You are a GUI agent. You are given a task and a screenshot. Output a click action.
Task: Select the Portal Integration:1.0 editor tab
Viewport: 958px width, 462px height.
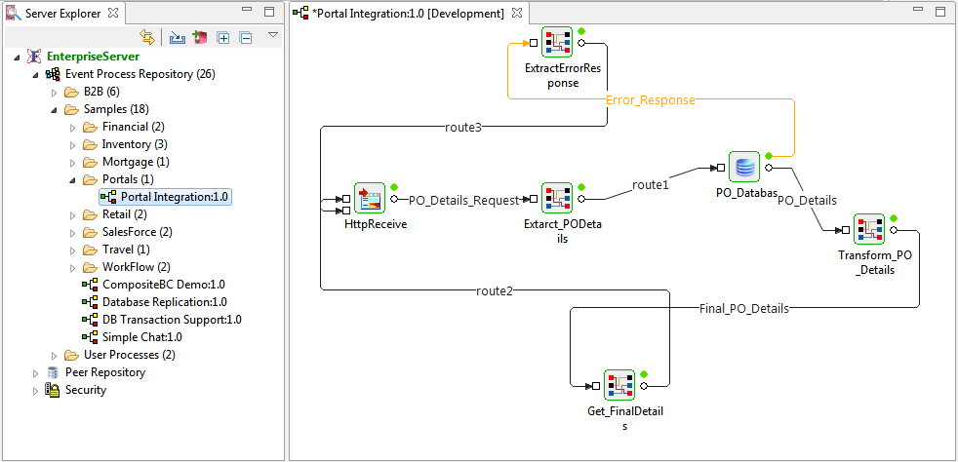408,13
